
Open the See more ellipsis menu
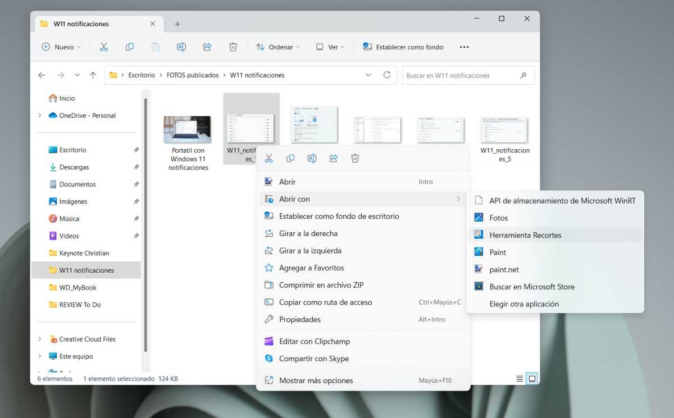click(x=464, y=47)
